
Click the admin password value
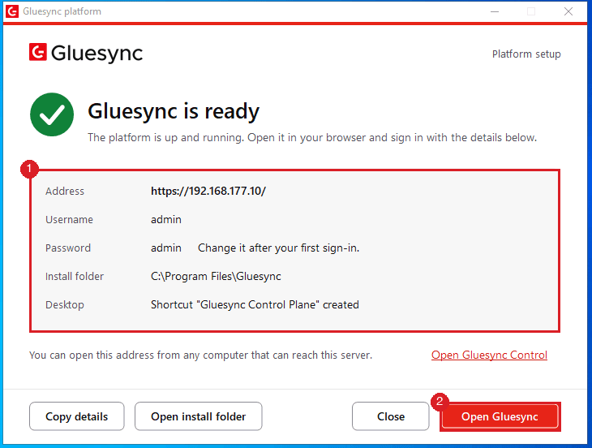(x=166, y=248)
